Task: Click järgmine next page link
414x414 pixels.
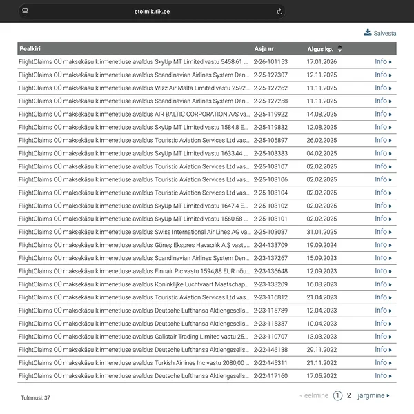Action: [x=373, y=395]
